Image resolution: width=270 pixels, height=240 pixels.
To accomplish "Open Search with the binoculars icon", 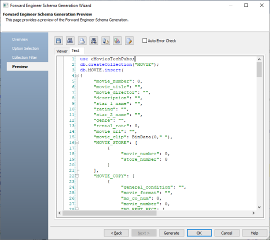I will (x=70, y=41).
